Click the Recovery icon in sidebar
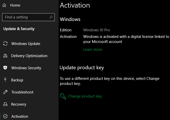This screenshot has width=170, height=120. [x=5, y=104]
